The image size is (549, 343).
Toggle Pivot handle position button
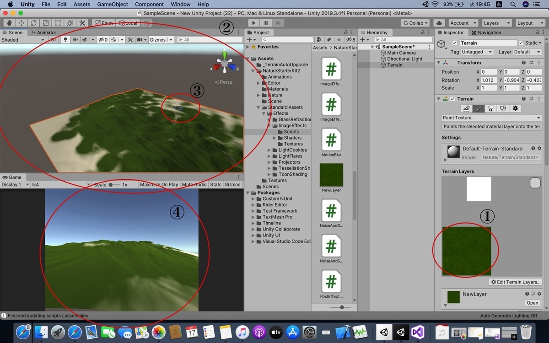[x=104, y=23]
